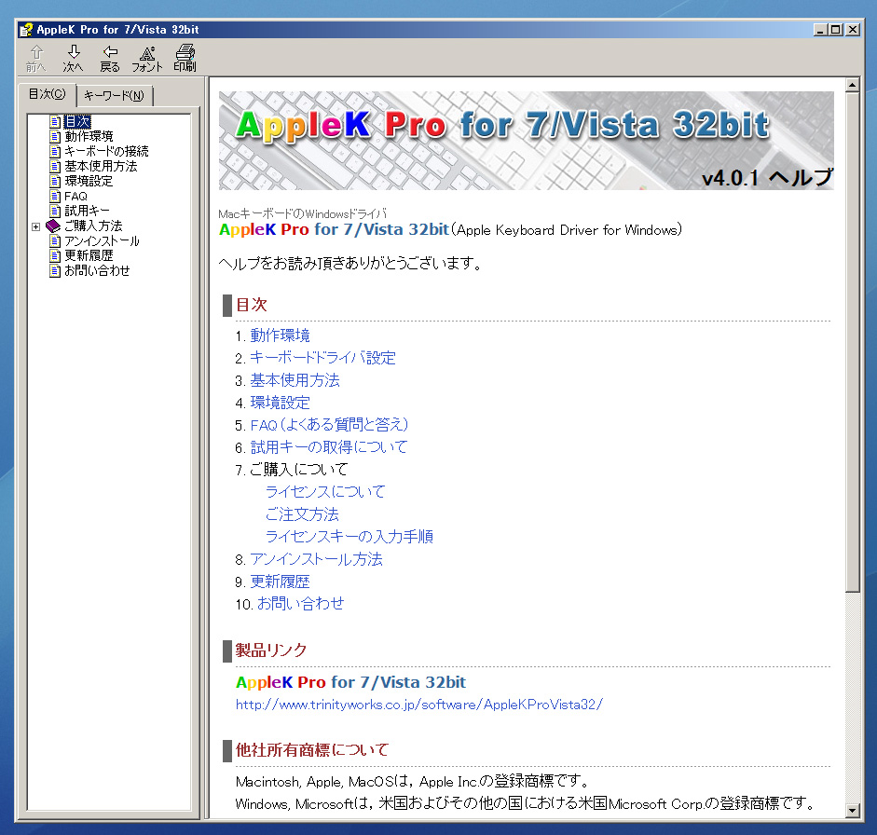The width and height of the screenshot is (877, 835).
Task: Go back with the 戻る toolbar button
Action: click(x=110, y=58)
